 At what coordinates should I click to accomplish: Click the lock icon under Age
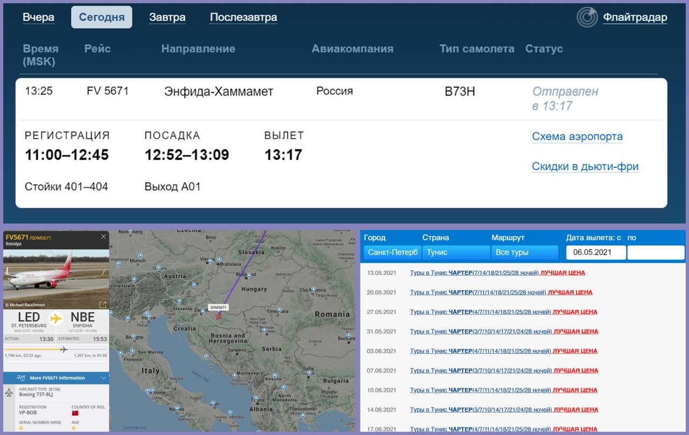(x=74, y=428)
